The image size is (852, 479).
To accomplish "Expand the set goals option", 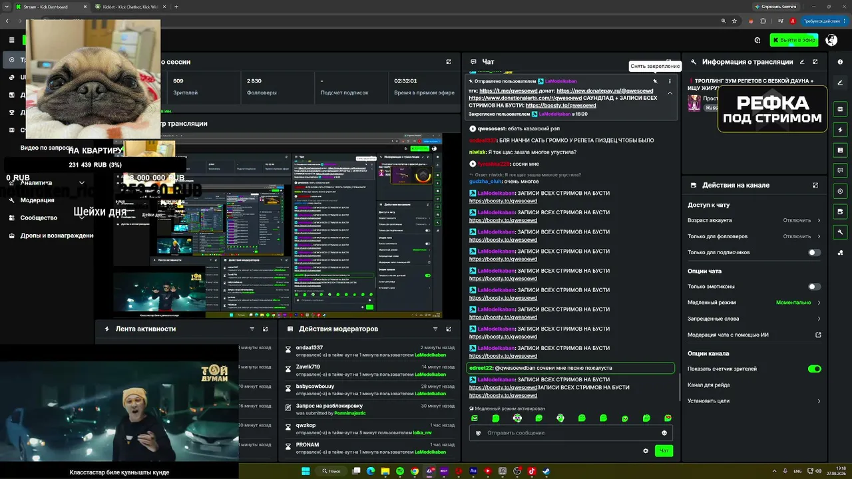I will 754,401.
